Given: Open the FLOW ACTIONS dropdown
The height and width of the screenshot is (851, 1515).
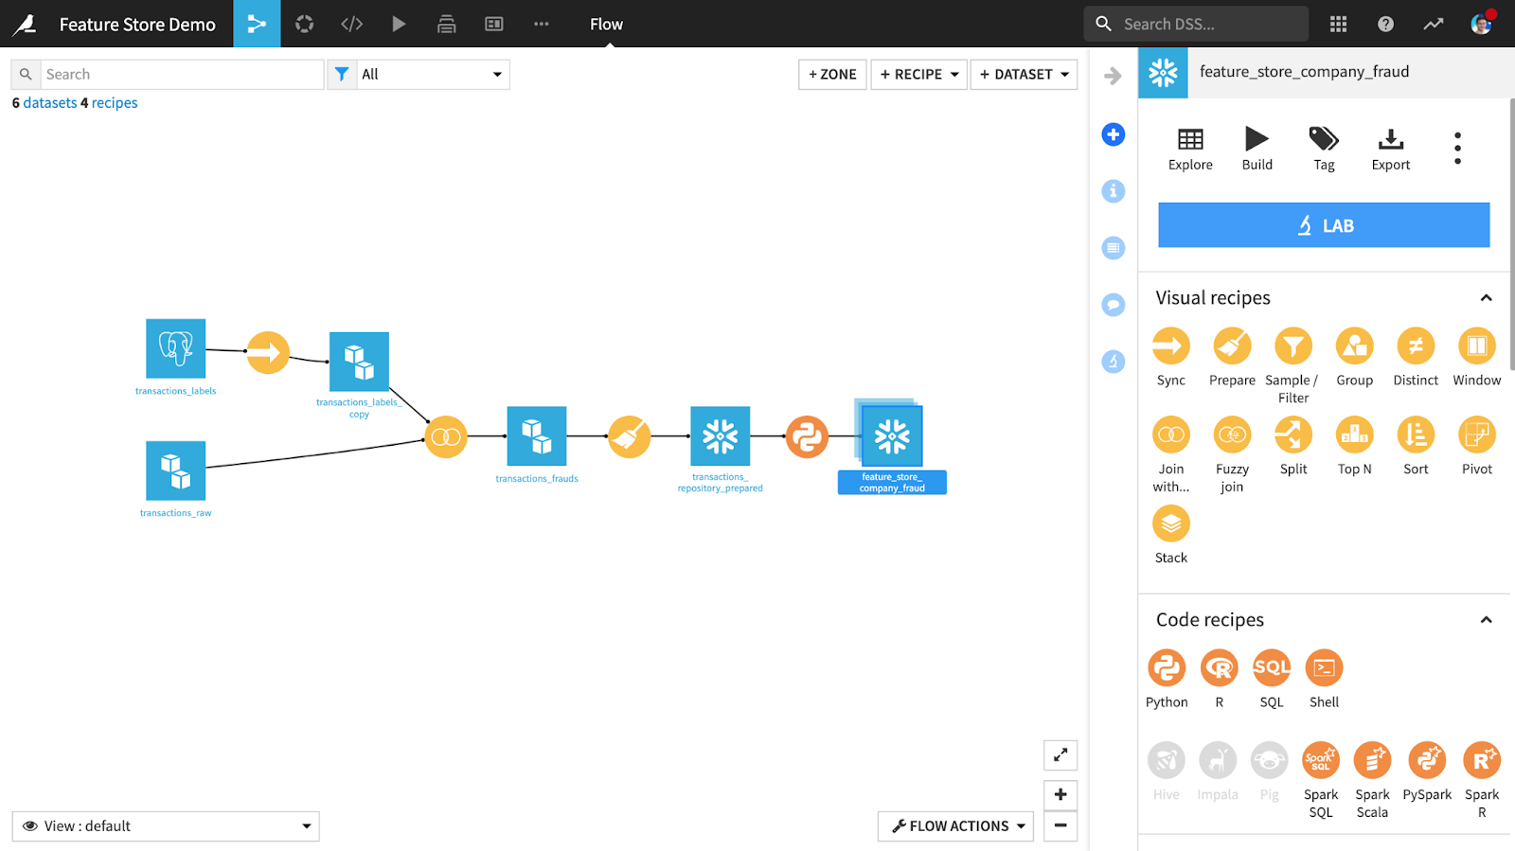Looking at the screenshot, I should [x=955, y=826].
